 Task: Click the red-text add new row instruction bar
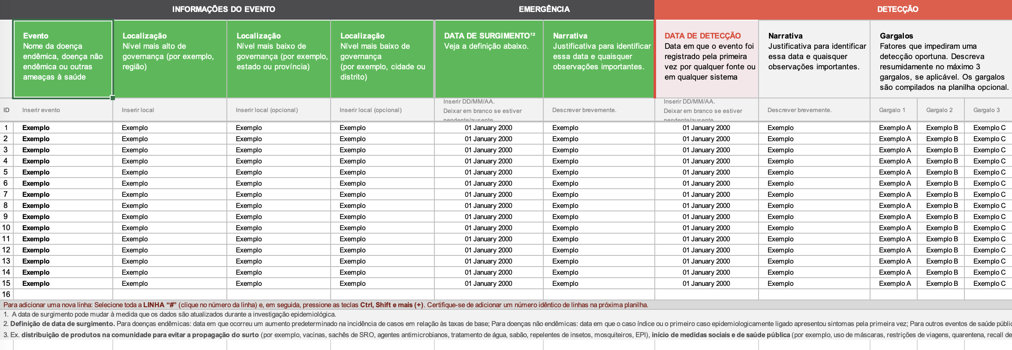(x=326, y=305)
